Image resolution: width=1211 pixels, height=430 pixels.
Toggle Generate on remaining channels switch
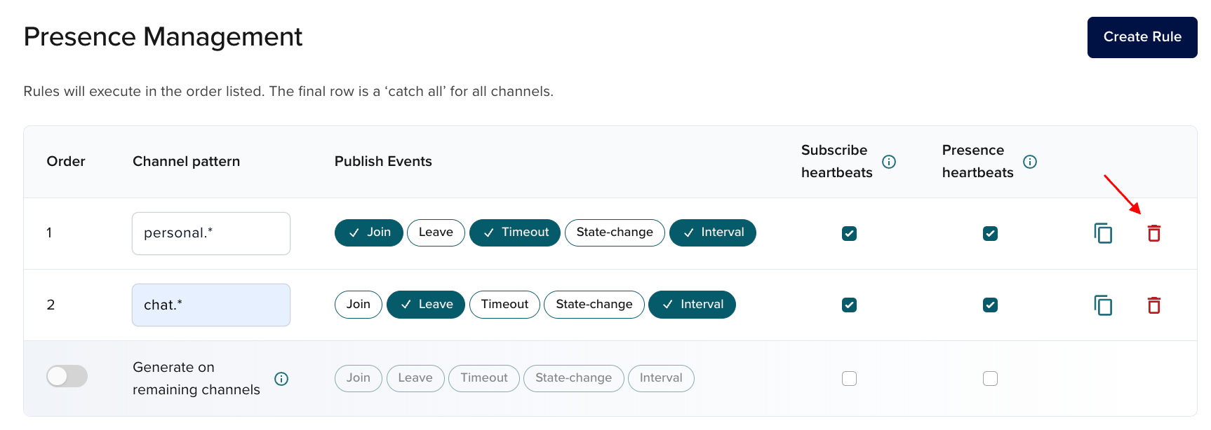(67, 376)
